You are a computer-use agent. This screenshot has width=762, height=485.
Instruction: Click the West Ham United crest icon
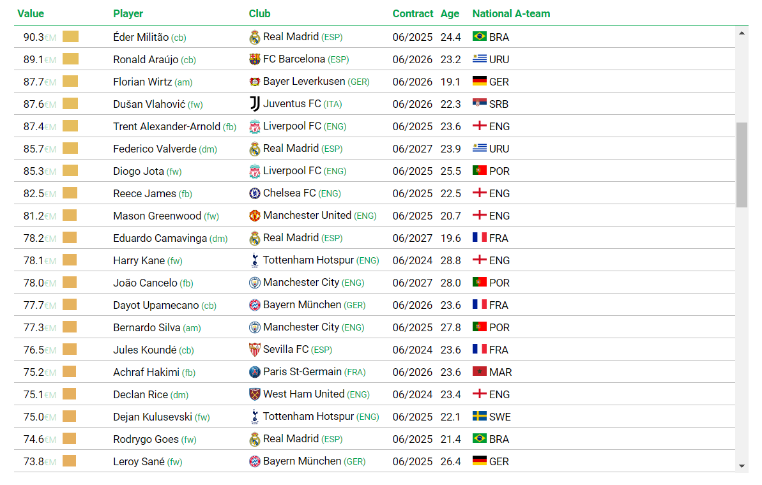[x=255, y=394]
